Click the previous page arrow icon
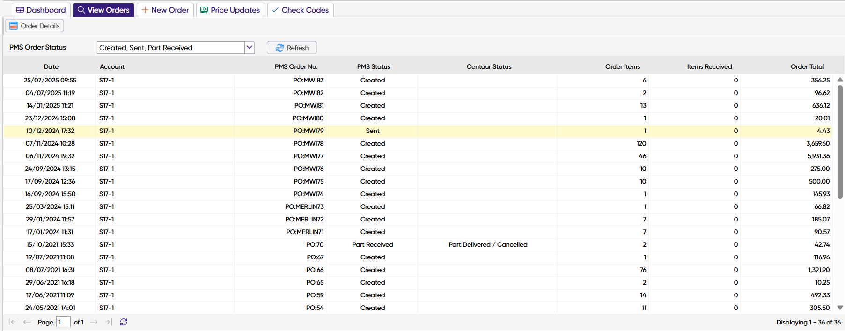845x331 pixels. tap(27, 322)
